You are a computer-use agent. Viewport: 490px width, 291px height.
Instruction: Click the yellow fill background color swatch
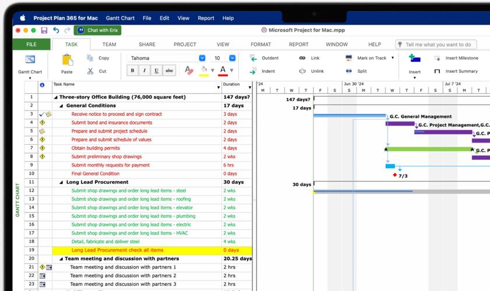tap(203, 70)
